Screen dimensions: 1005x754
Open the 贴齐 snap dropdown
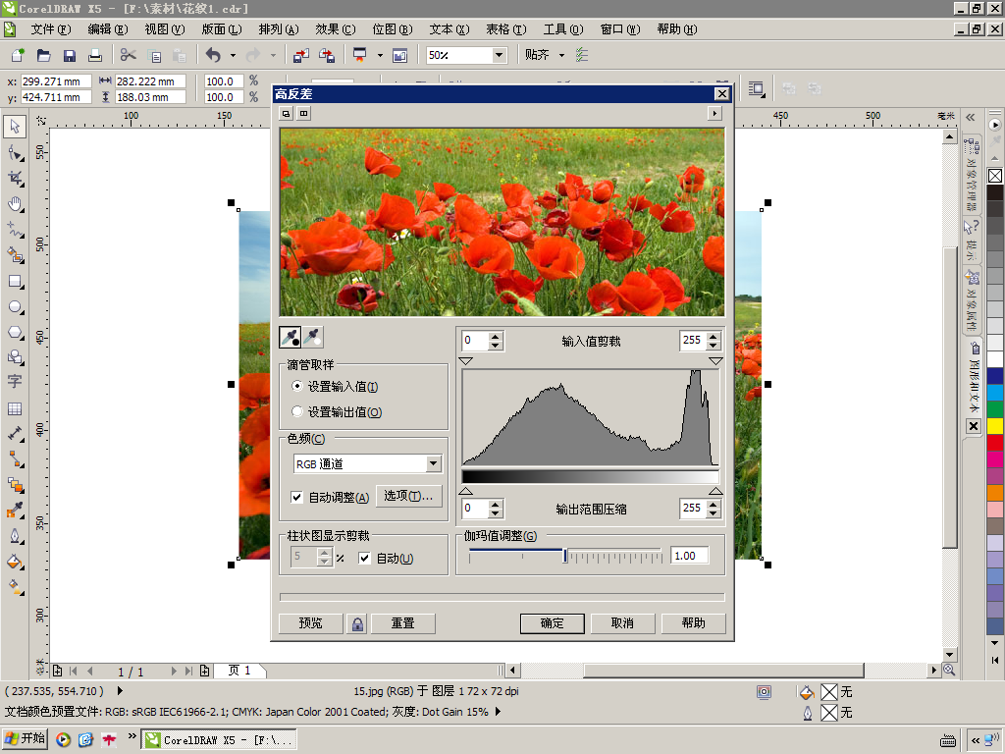coord(561,55)
